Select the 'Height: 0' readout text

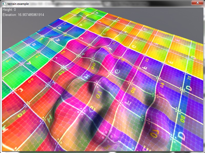point(9,10)
